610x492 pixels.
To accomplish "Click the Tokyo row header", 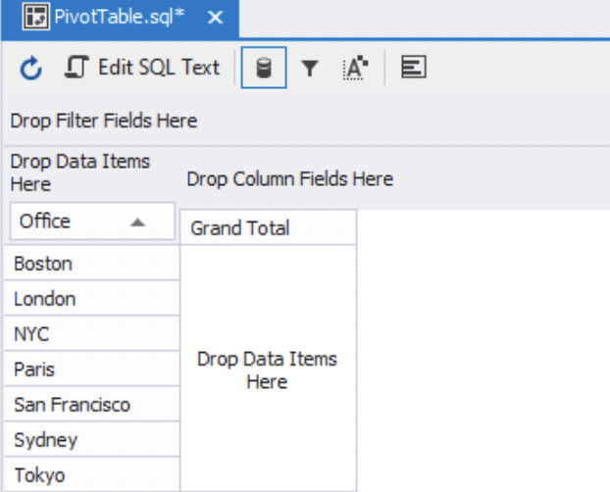I will tap(90, 475).
